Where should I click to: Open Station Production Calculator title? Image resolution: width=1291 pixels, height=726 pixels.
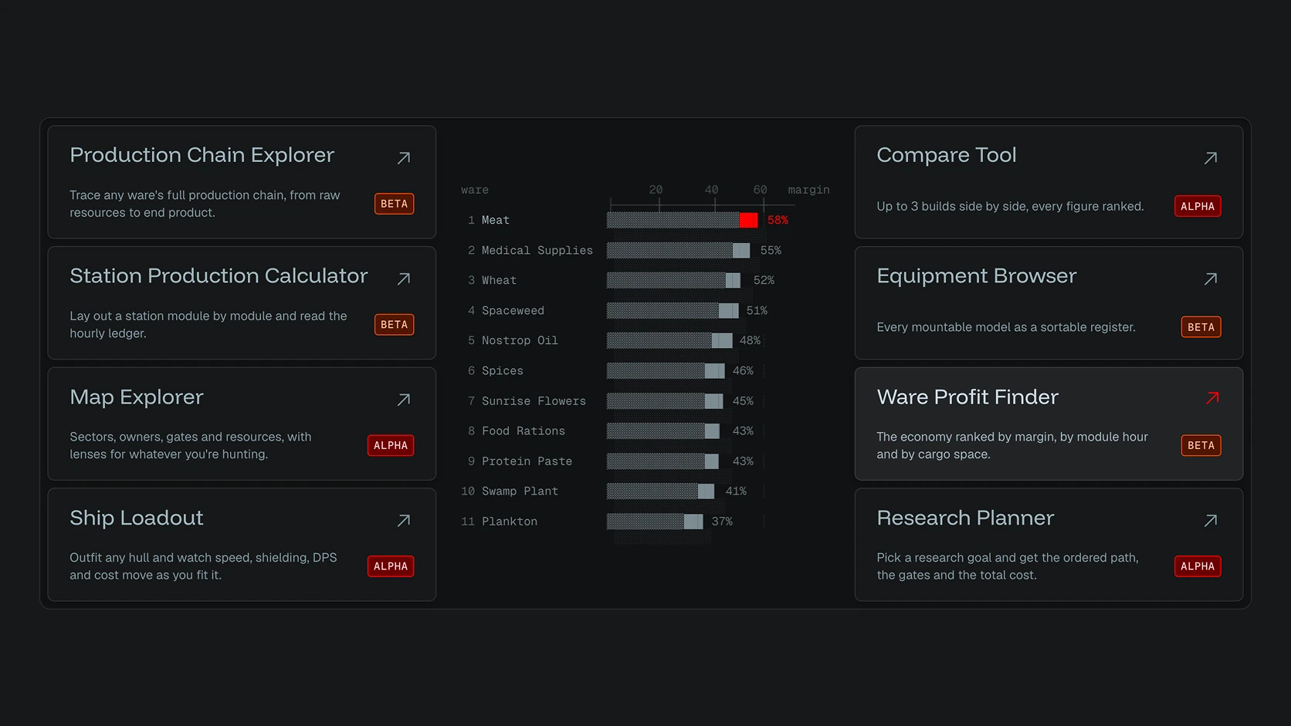219,276
